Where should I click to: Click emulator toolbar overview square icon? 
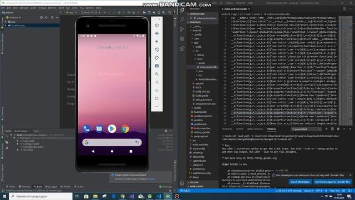click(156, 98)
